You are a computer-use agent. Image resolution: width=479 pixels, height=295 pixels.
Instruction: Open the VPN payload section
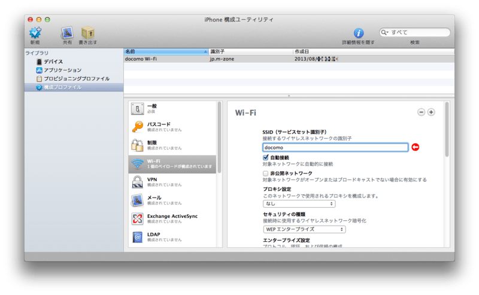[x=172, y=182]
